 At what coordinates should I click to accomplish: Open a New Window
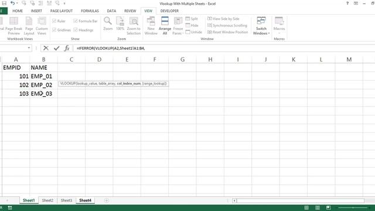[x=151, y=26]
